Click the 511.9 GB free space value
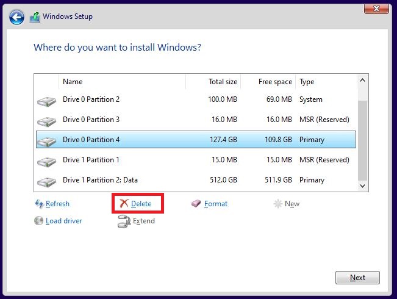The image size is (397, 299). pos(278,180)
